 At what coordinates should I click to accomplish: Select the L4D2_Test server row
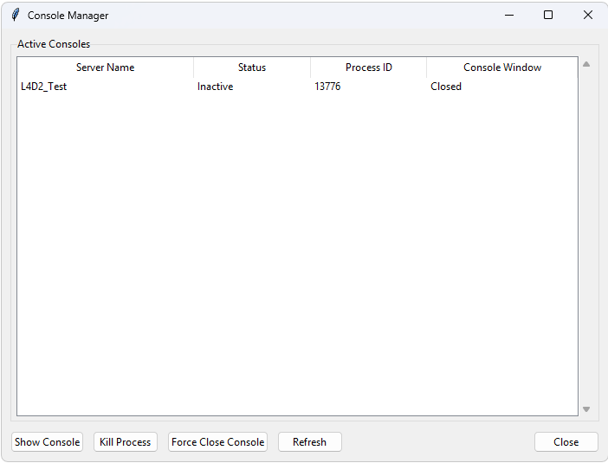(x=297, y=87)
